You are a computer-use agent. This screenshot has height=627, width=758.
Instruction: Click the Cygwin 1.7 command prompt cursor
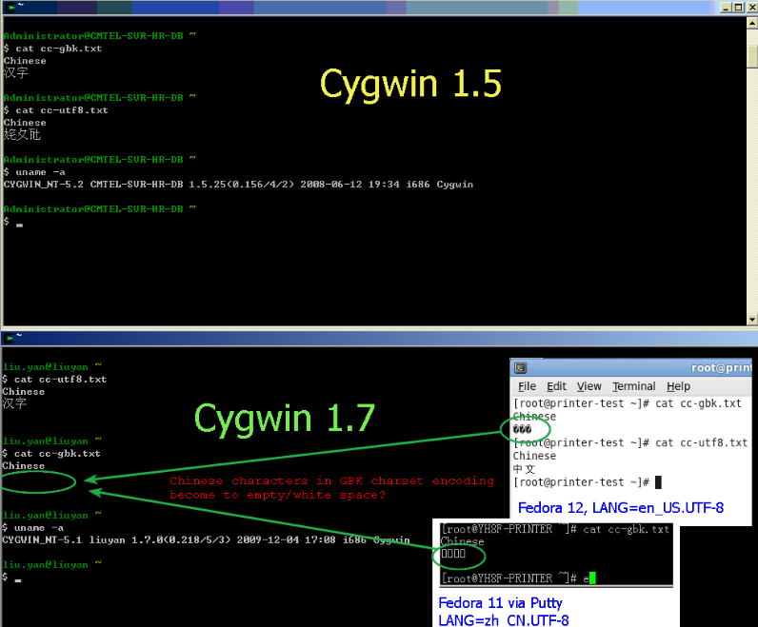click(18, 580)
